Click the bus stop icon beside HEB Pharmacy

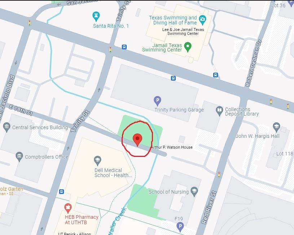pyautogui.click(x=61, y=191)
